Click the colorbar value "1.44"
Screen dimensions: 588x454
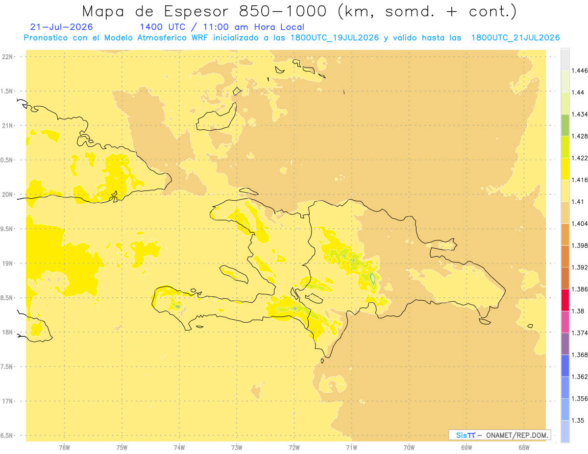pyautogui.click(x=578, y=93)
